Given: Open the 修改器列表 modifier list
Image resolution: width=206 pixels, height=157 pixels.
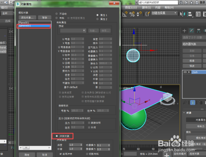Looking at the screenshot, I should pyautogui.click(x=194, y=44).
